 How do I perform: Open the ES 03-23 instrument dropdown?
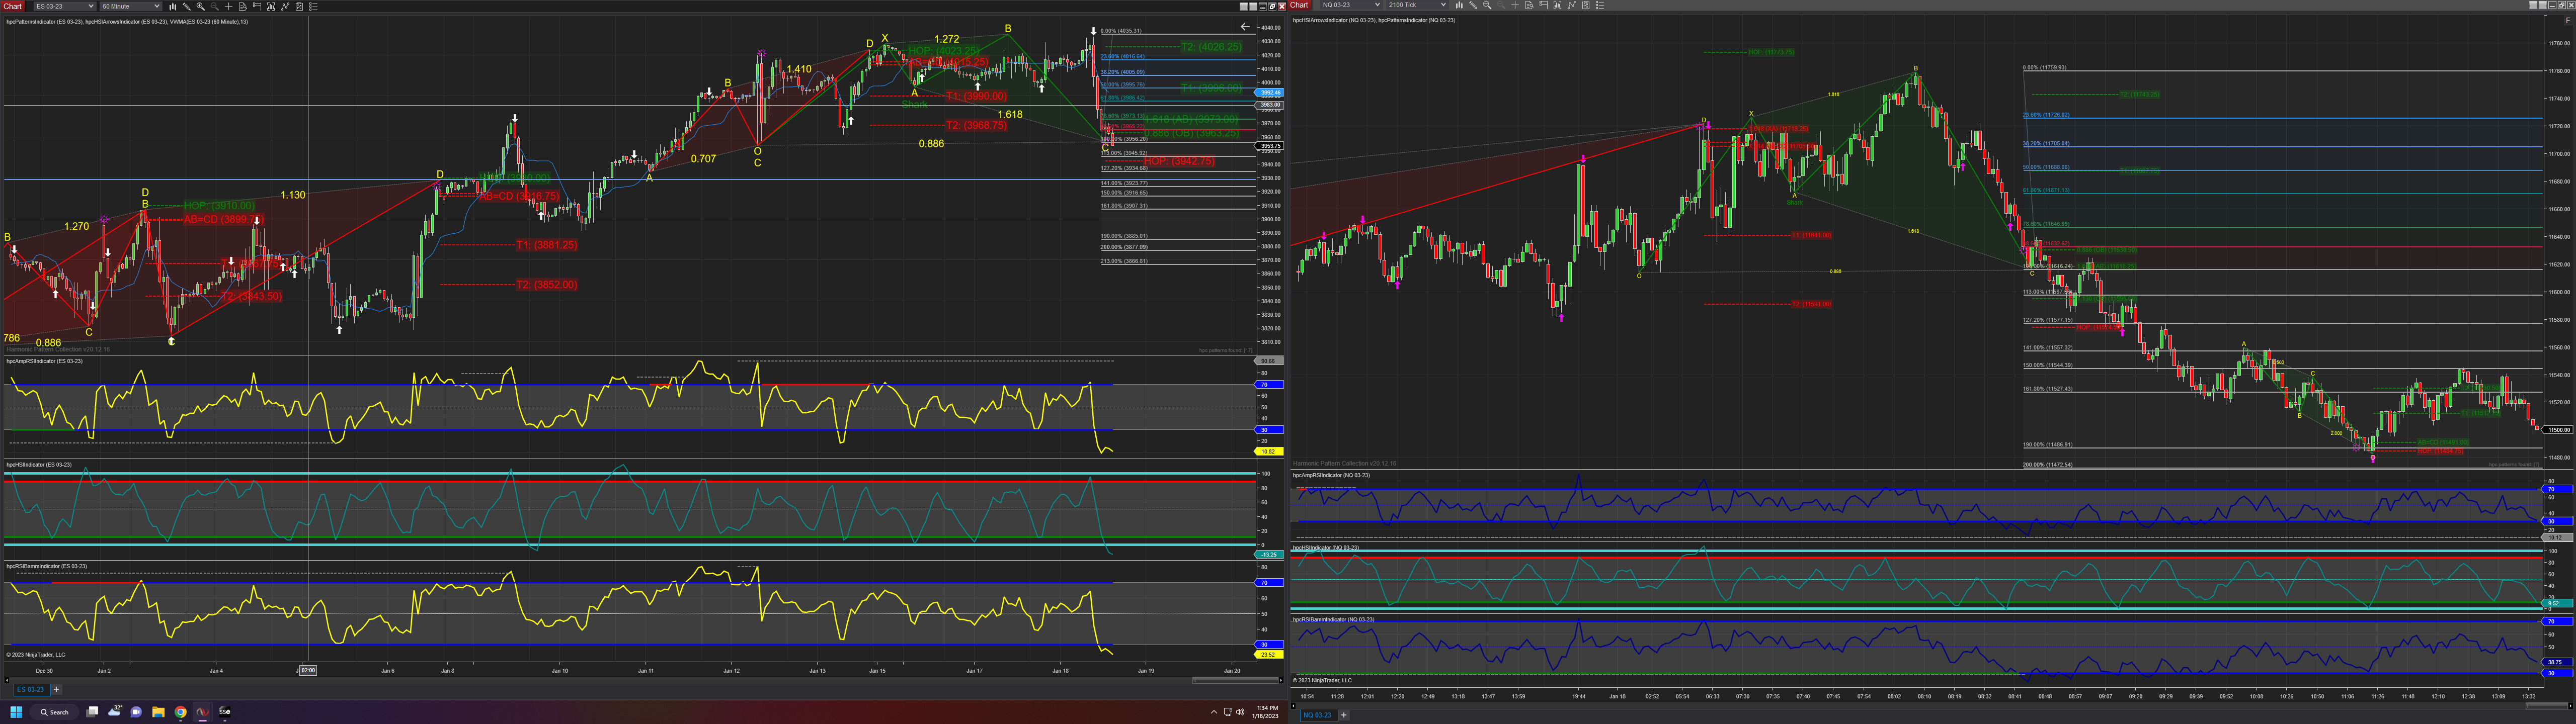64,6
